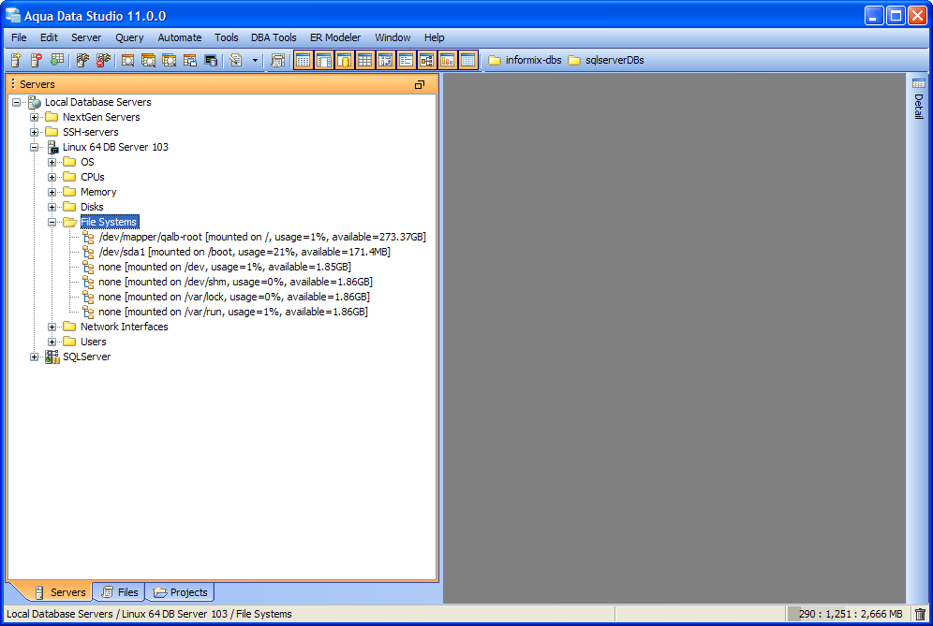Click the memory usage status indicator

(x=849, y=614)
